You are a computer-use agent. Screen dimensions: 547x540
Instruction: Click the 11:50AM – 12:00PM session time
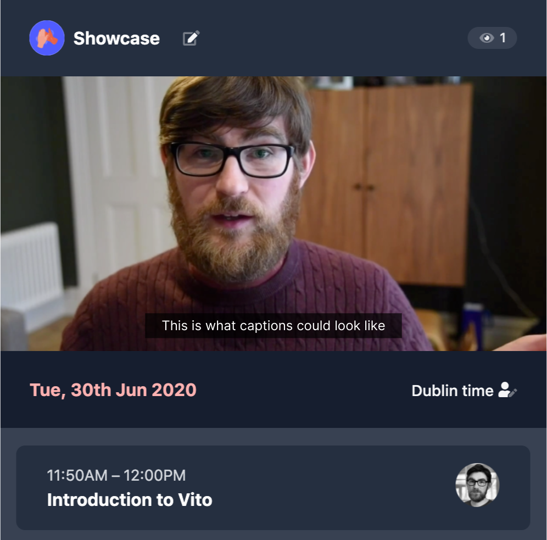click(x=116, y=475)
